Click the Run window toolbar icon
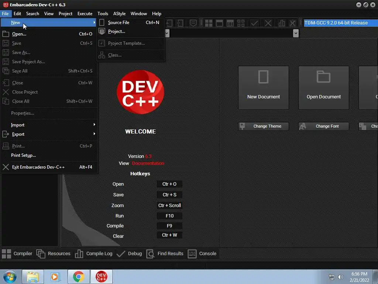This screenshot has height=284, width=378. click(x=219, y=23)
